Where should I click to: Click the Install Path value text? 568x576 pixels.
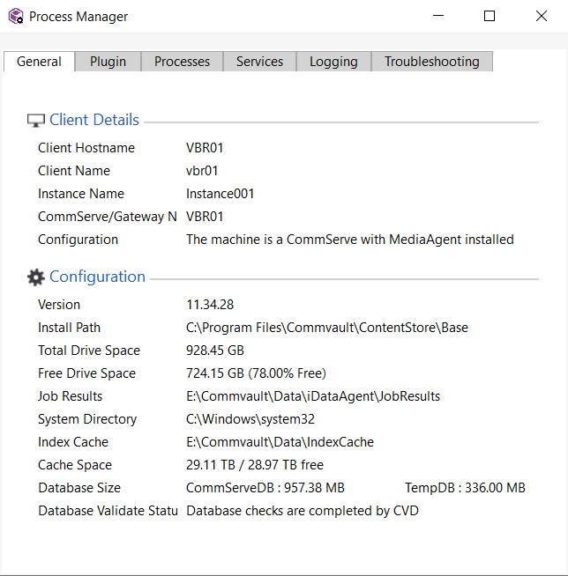pyautogui.click(x=326, y=328)
